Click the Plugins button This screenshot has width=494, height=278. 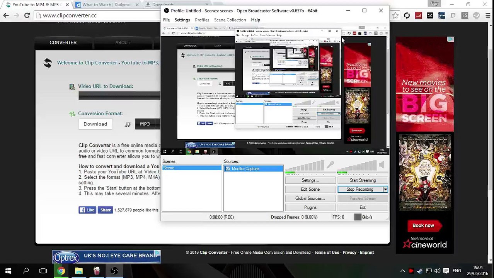[x=310, y=207]
